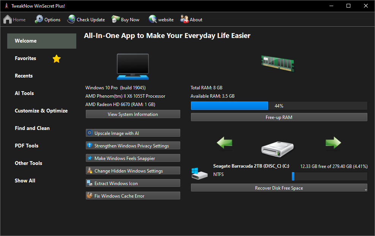Switch to the Find and Clean section
The image size is (375, 236).
[32, 128]
